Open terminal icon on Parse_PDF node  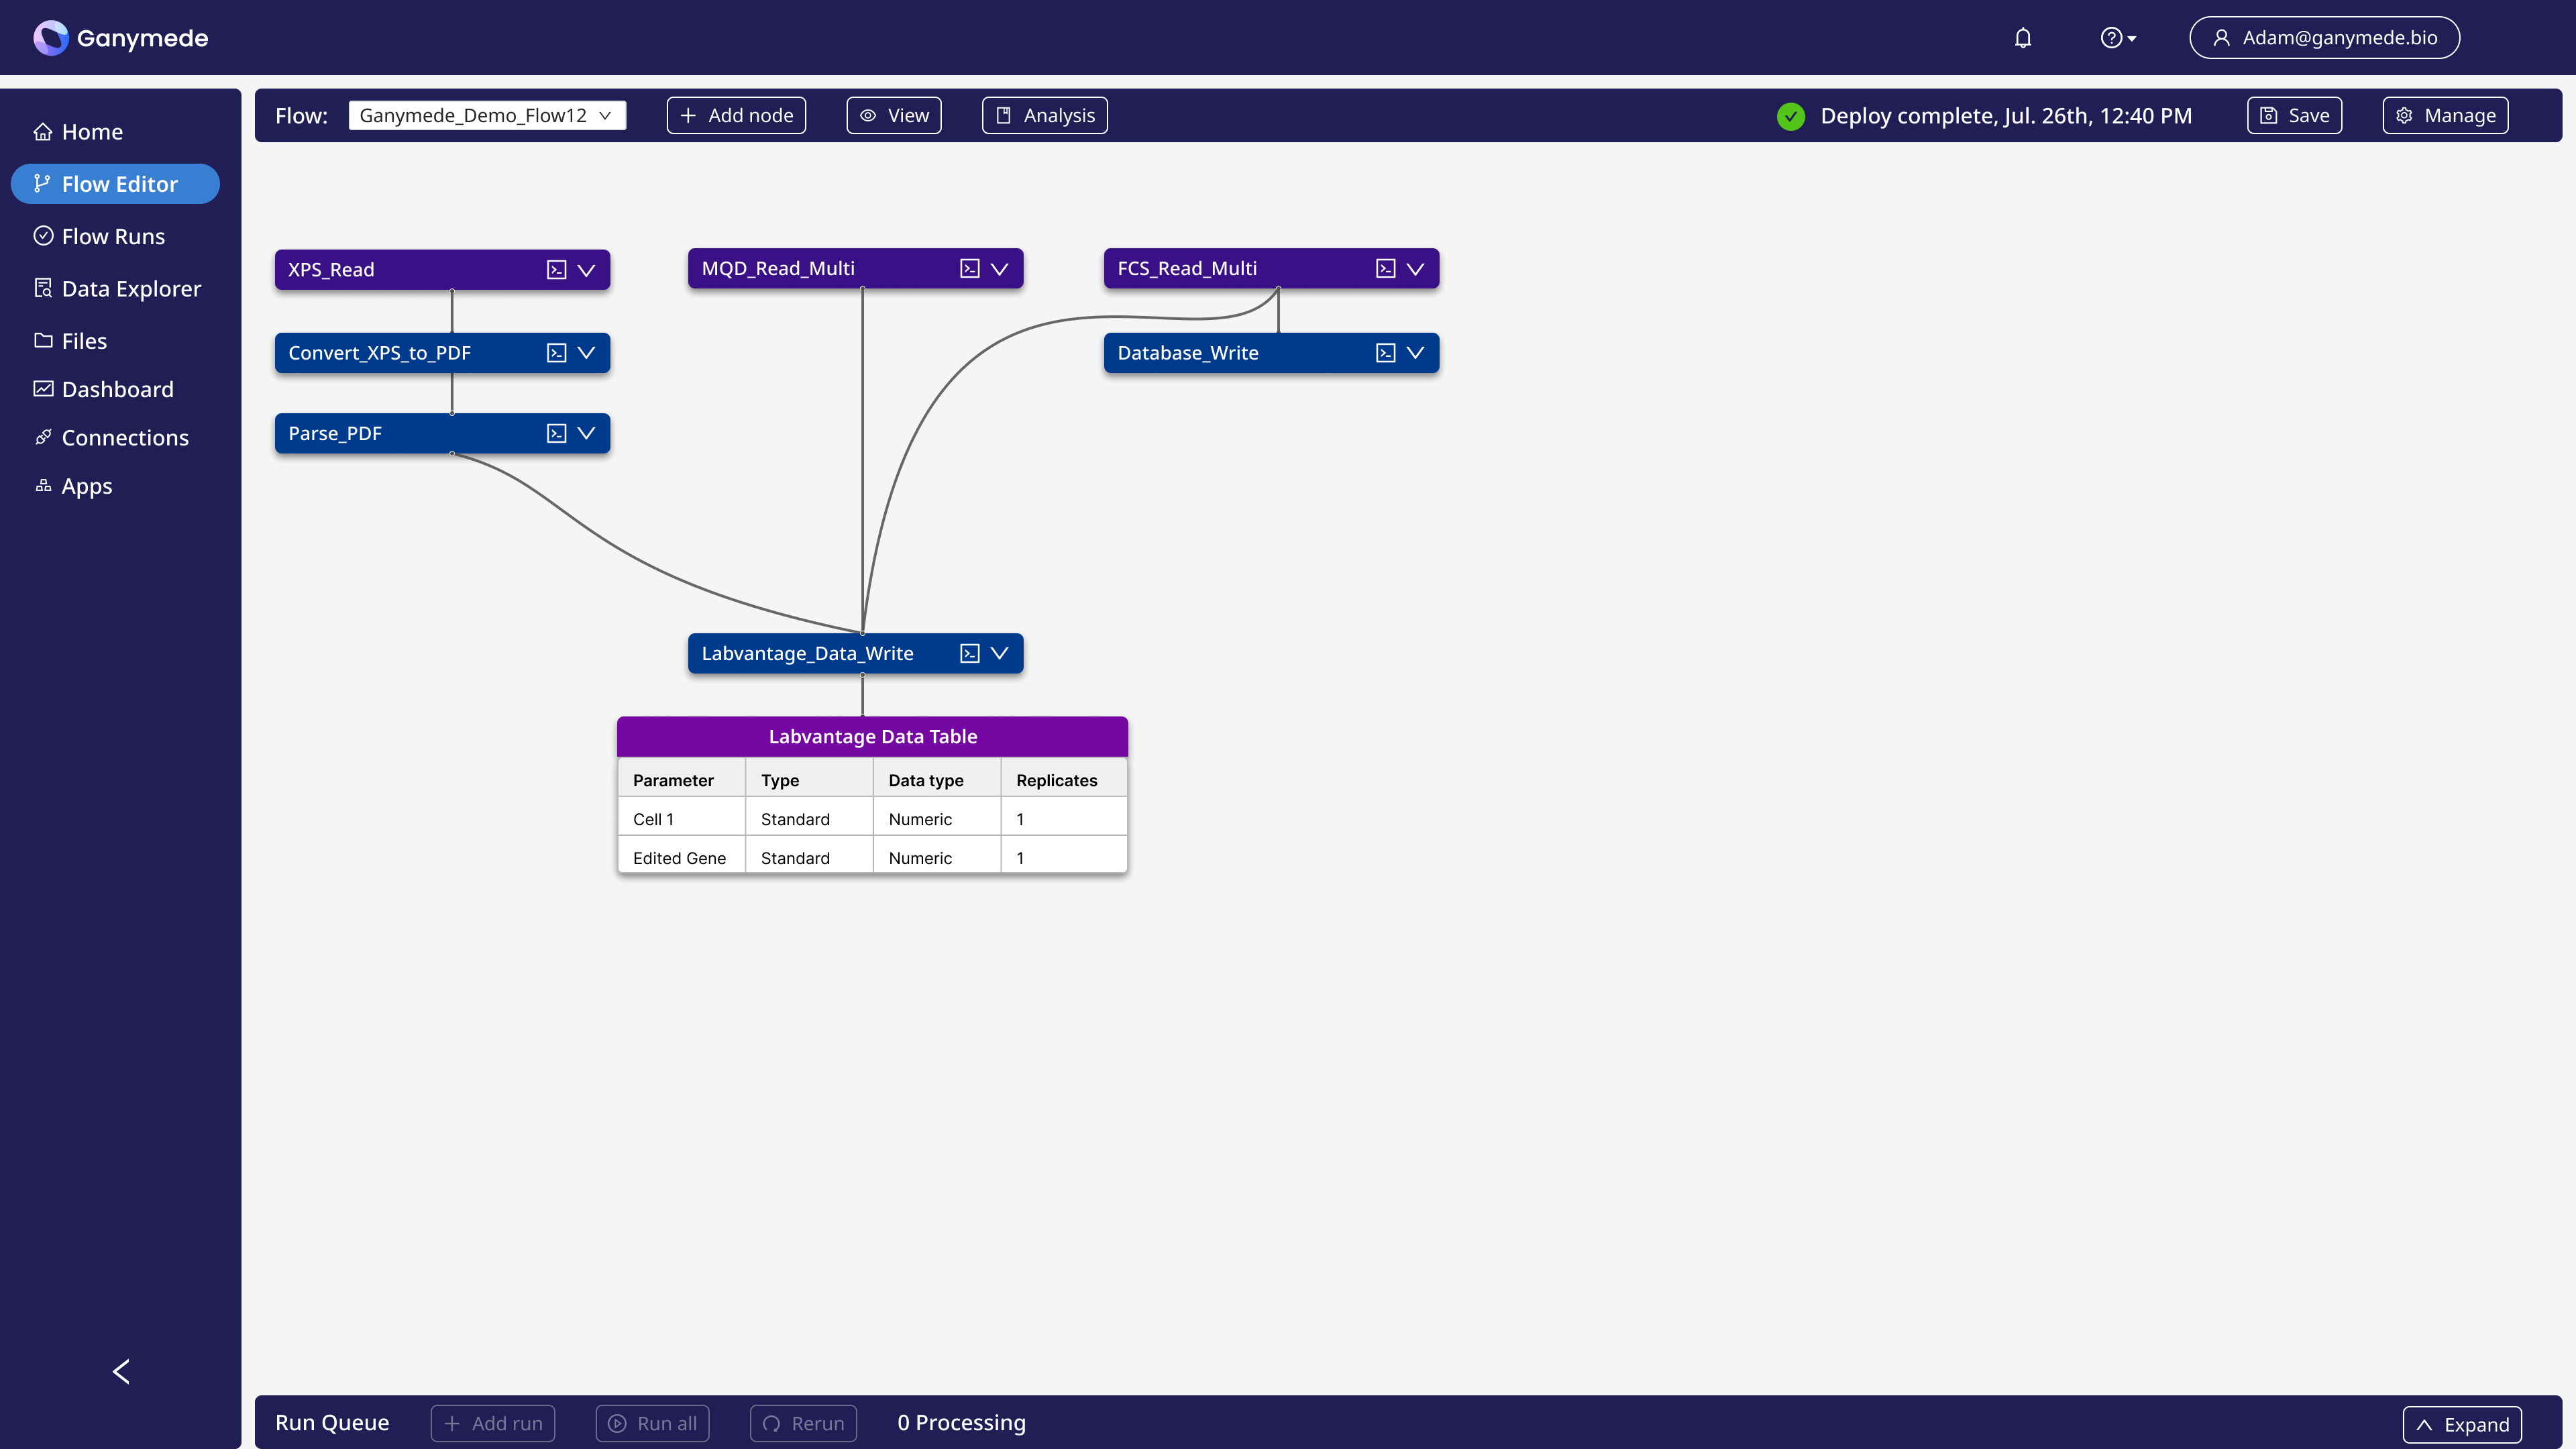[x=556, y=433]
